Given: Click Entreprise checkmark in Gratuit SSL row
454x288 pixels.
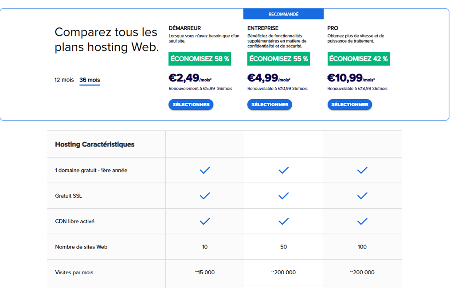Looking at the screenshot, I should point(283,196).
